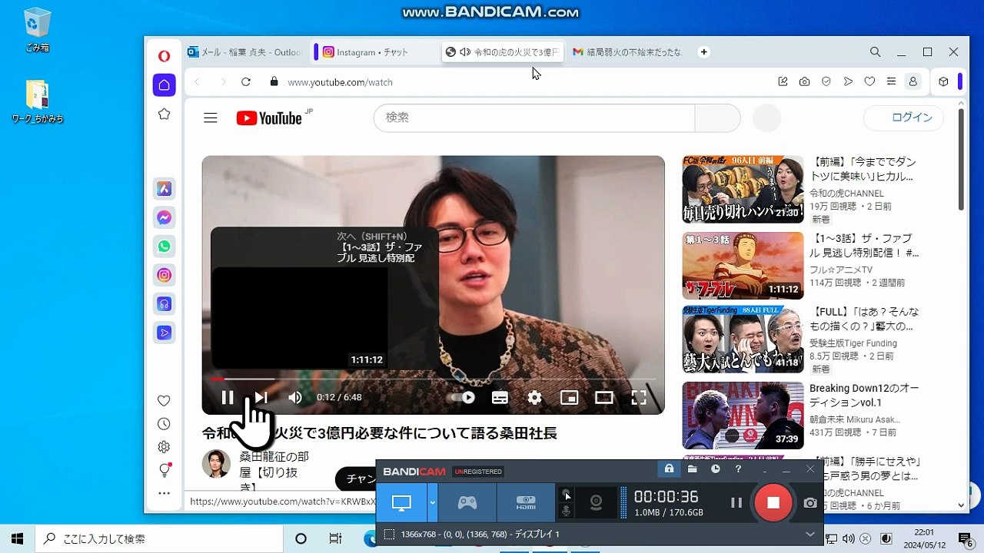Viewport: 984px width, 553px height.
Task: Select Bandicam screen recording mode
Action: coord(401,502)
